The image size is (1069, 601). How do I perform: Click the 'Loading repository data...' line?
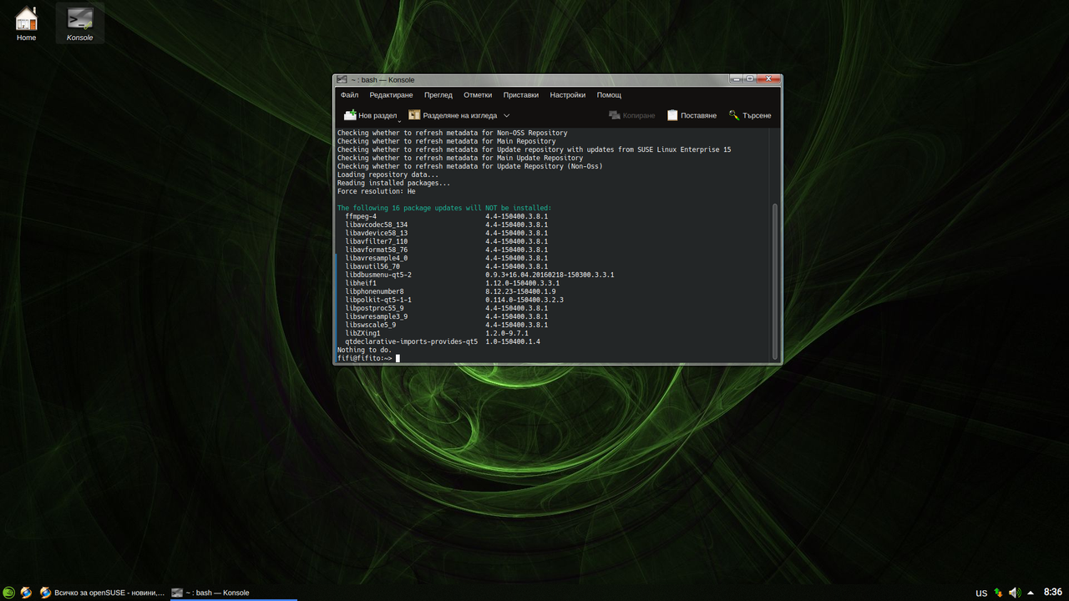(x=388, y=174)
